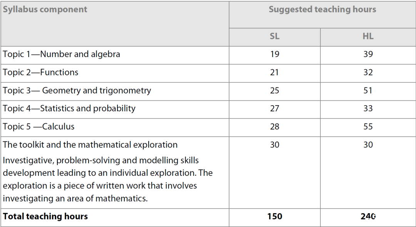Viewport: 416px width, 227px height.
Task: Click the Syllabus component header cell
Action: click(115, 24)
